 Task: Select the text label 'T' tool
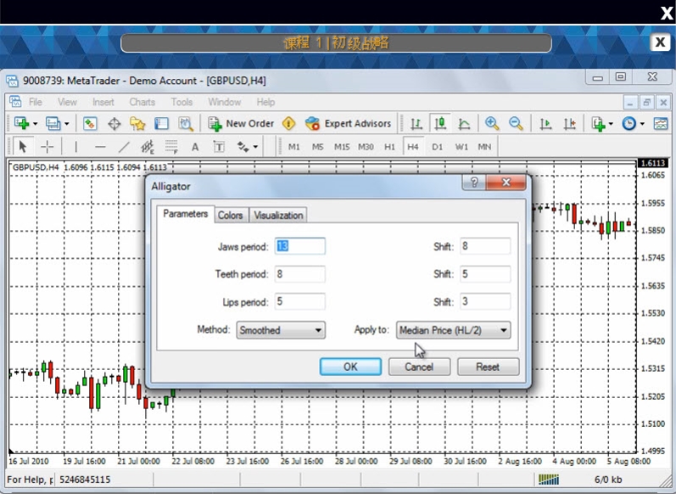[219, 147]
